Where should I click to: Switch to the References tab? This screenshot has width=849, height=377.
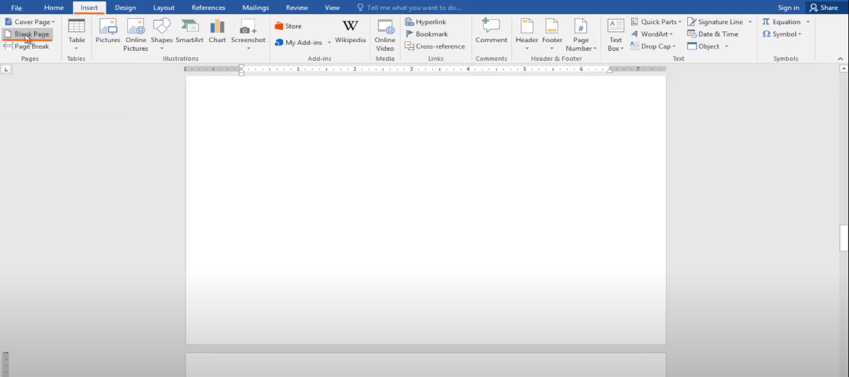tap(208, 8)
